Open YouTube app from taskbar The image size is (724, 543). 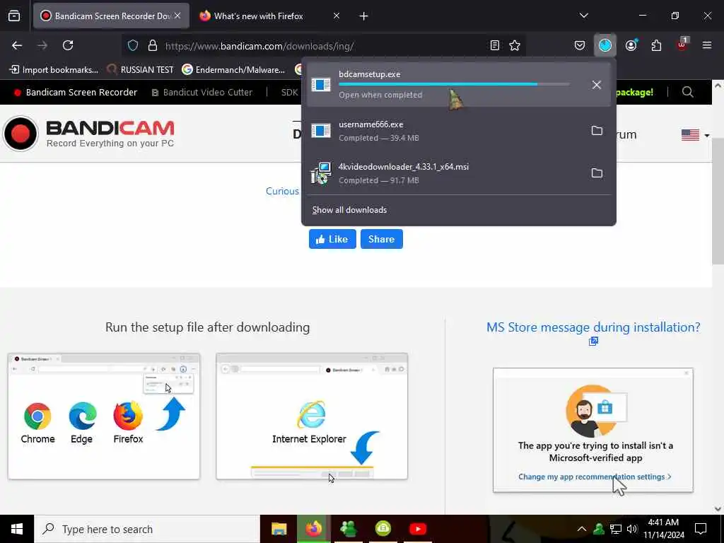coord(417,529)
